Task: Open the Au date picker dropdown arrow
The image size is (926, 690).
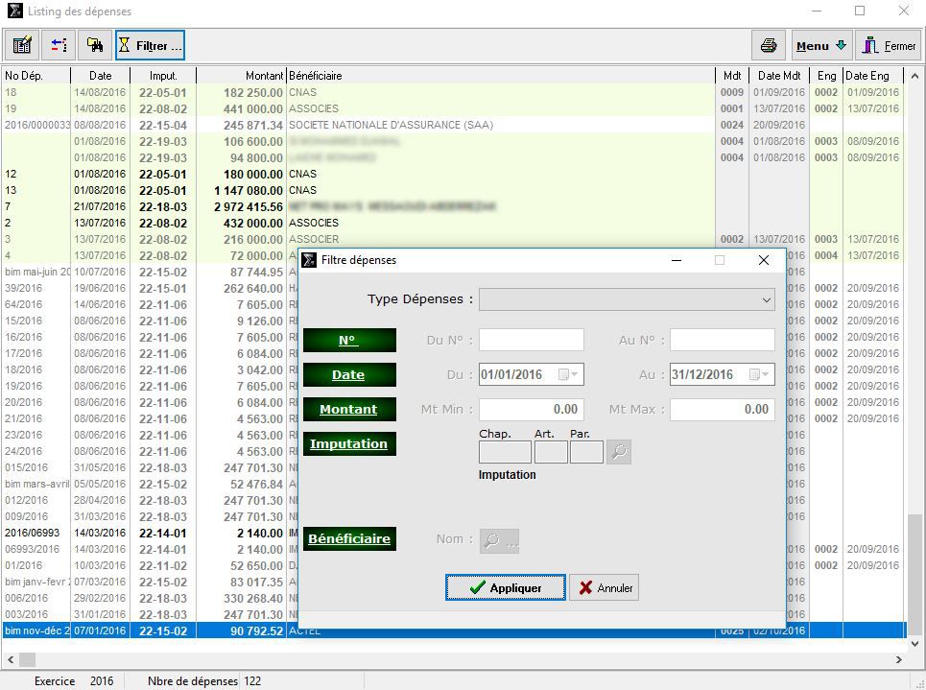Action: tap(766, 374)
